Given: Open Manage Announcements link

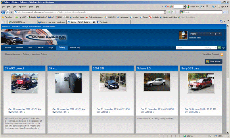Looking at the screenshot, I should 31,26.
